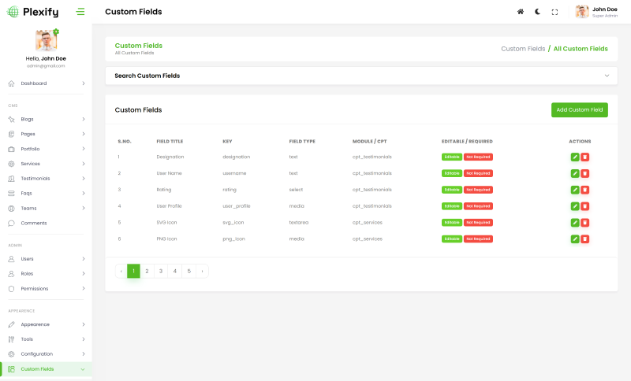
Task: Delete the User Name custom field
Action: tap(584, 173)
